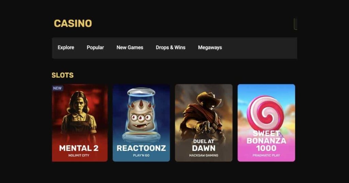Click the HACKSAW GAMING provider label

[x=204, y=155]
